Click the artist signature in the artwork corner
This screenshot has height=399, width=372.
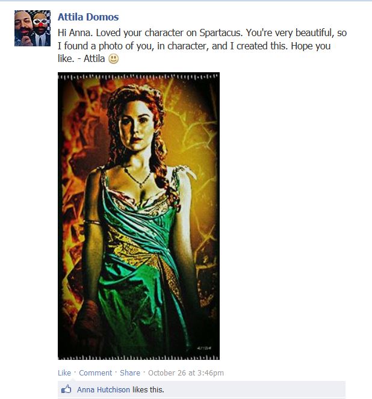point(204,348)
